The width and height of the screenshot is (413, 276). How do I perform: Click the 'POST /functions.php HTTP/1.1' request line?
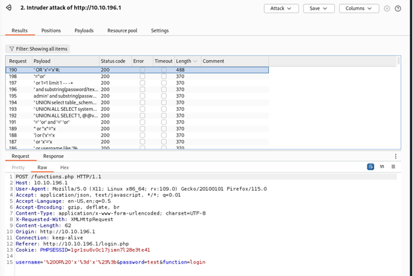point(58,177)
